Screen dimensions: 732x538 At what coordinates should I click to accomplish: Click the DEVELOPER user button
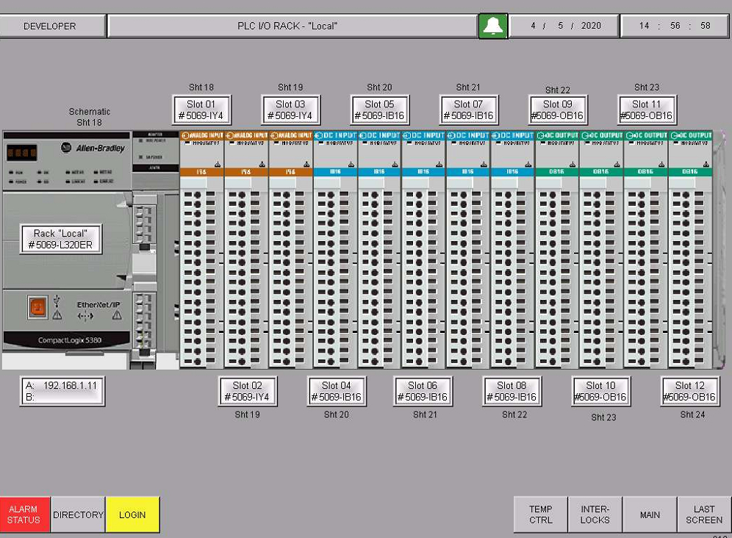coord(53,26)
